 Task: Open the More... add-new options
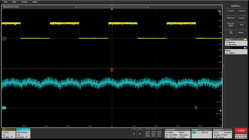[242, 33]
